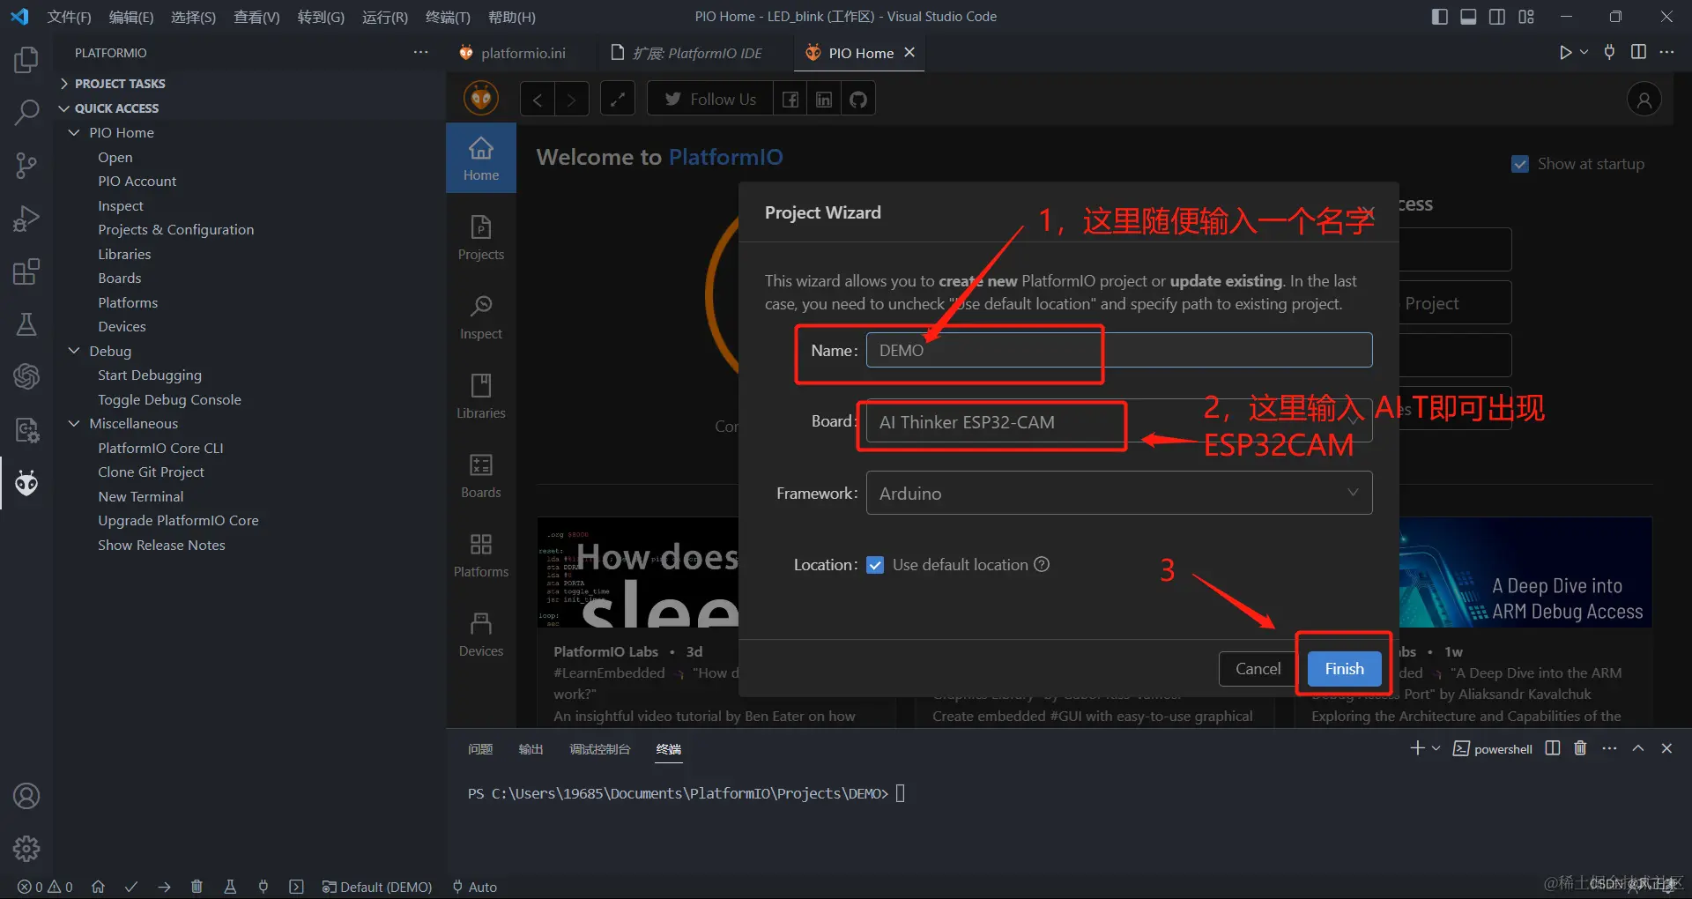Toggle Show at startup checkbox
Viewport: 1692px width, 899px height.
coord(1520,164)
